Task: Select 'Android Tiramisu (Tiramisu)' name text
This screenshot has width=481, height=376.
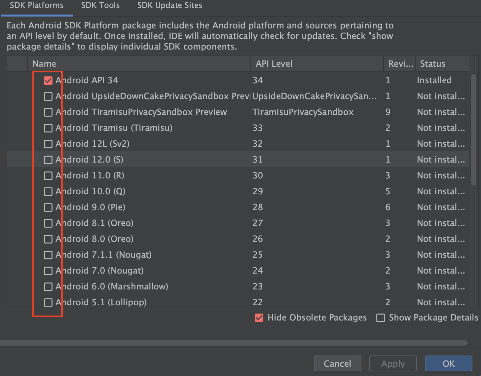Action: tap(114, 128)
